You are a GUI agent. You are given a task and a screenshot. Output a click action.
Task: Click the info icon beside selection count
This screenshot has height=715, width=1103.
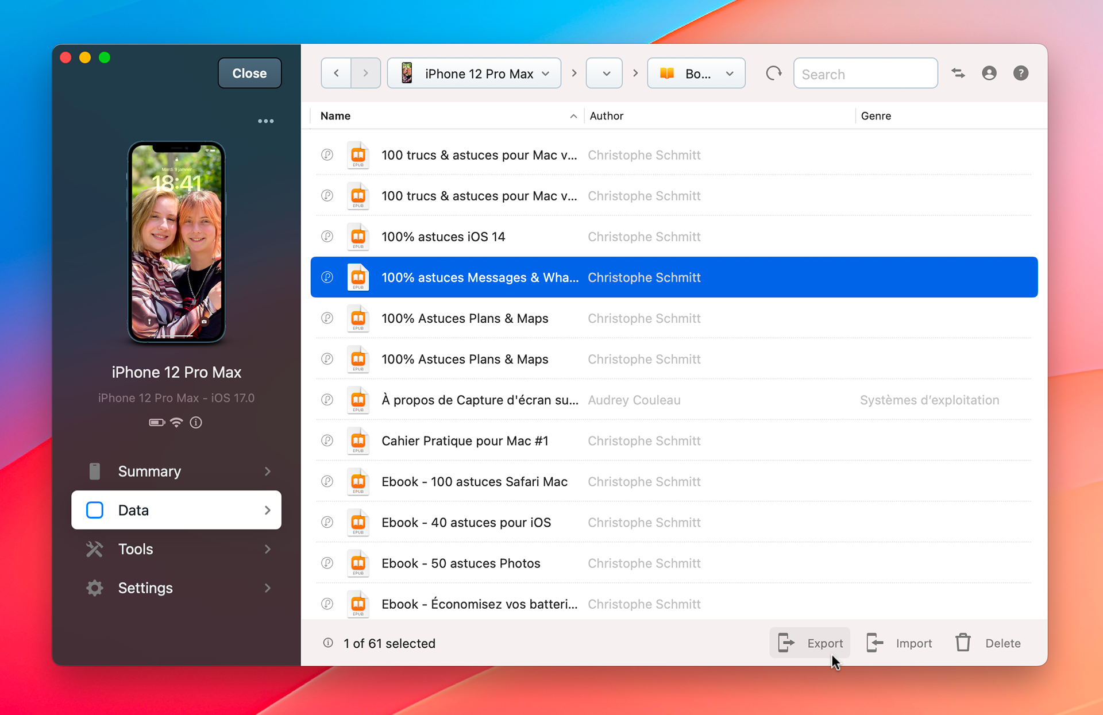pos(328,643)
